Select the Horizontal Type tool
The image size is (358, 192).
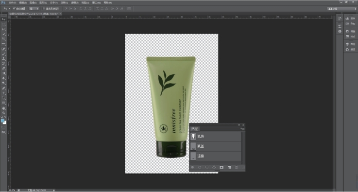[3, 93]
